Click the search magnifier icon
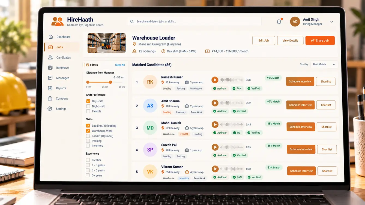The image size is (365, 205). point(132,22)
